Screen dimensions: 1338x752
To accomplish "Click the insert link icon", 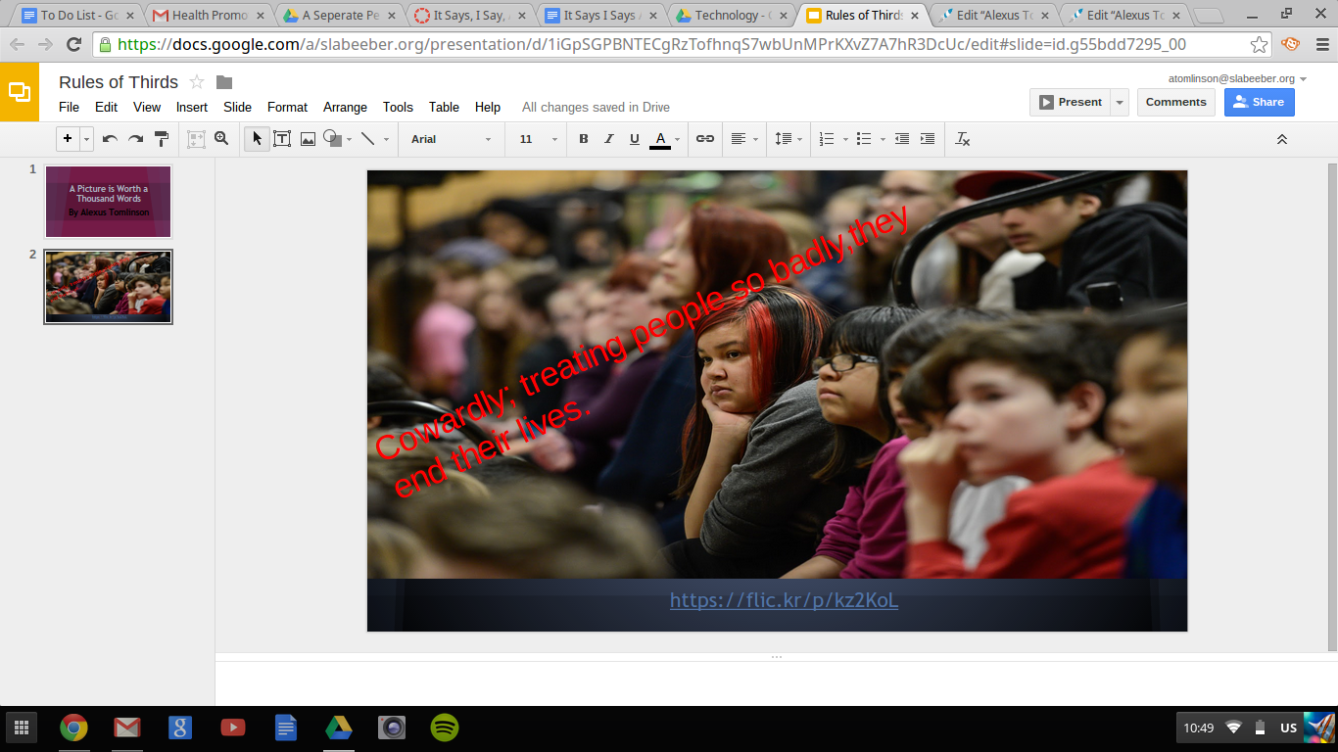I will point(705,139).
